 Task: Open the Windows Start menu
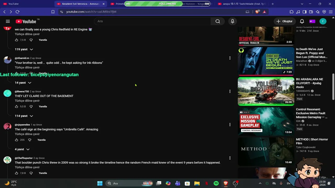pos(100,183)
